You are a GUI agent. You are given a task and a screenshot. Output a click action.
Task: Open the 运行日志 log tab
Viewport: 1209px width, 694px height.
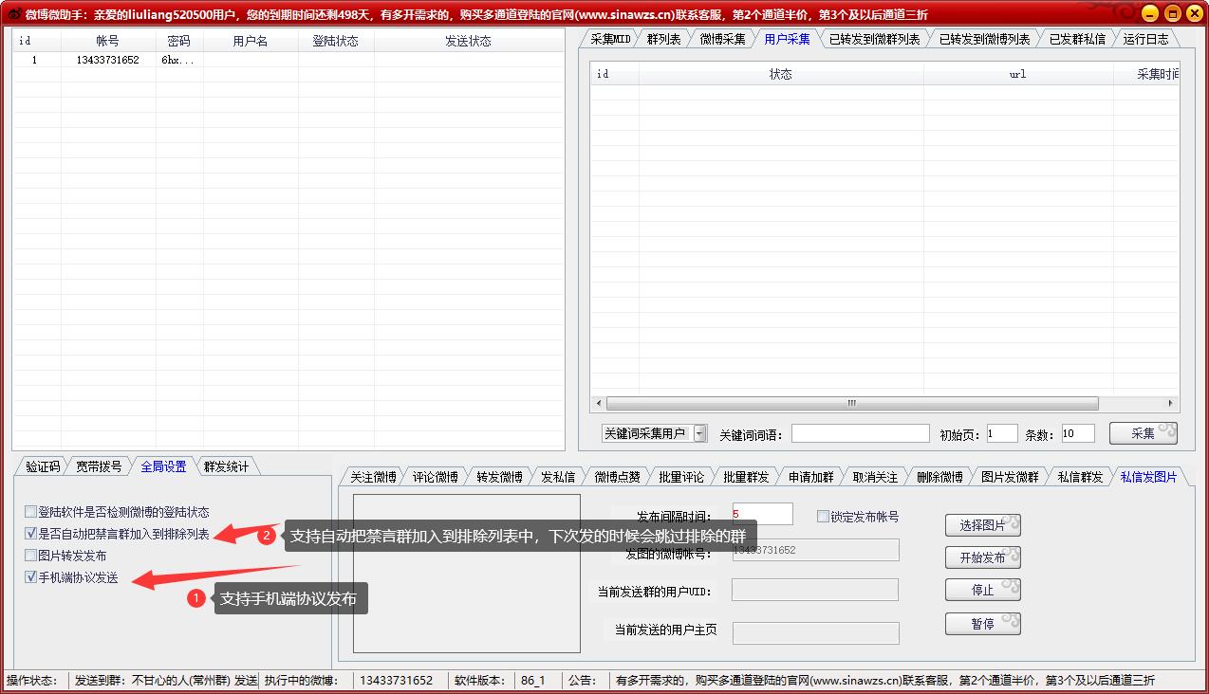tap(1145, 39)
